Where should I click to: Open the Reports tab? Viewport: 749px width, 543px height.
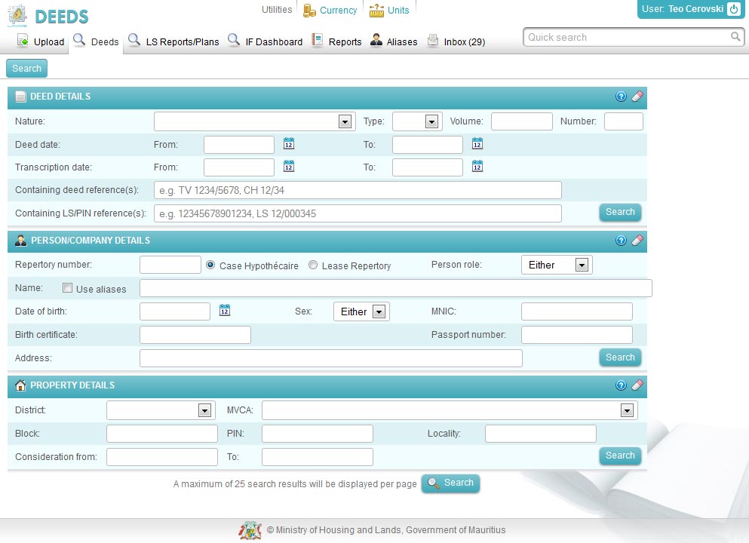336,41
